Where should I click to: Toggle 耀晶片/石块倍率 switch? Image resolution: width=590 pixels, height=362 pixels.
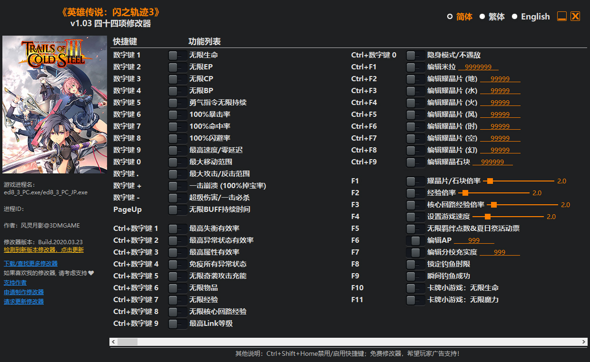point(415,181)
